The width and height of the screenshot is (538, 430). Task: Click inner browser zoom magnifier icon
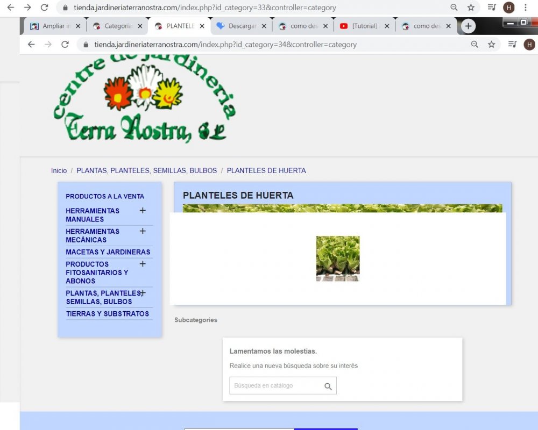tap(475, 45)
